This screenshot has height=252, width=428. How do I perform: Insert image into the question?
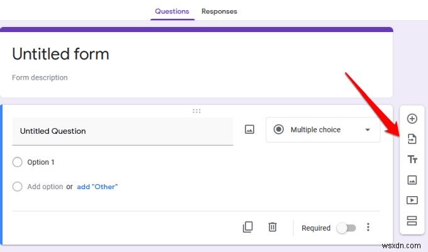pyautogui.click(x=249, y=129)
